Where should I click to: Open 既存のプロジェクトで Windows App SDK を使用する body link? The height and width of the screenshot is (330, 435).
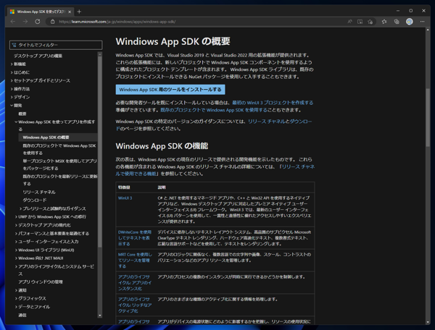tap(214, 110)
